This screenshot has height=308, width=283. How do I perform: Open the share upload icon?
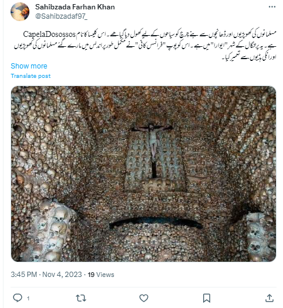click(x=269, y=298)
